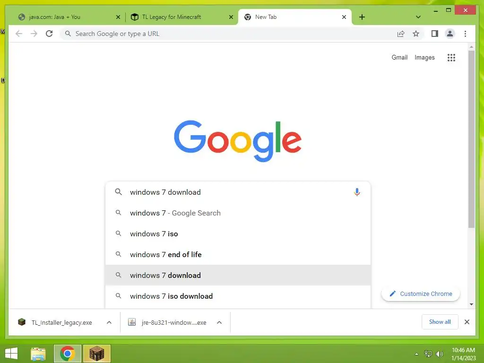Screen dimensions: 484x363
Task: Click the pencil icon on Customize Chrome
Action: pyautogui.click(x=393, y=294)
